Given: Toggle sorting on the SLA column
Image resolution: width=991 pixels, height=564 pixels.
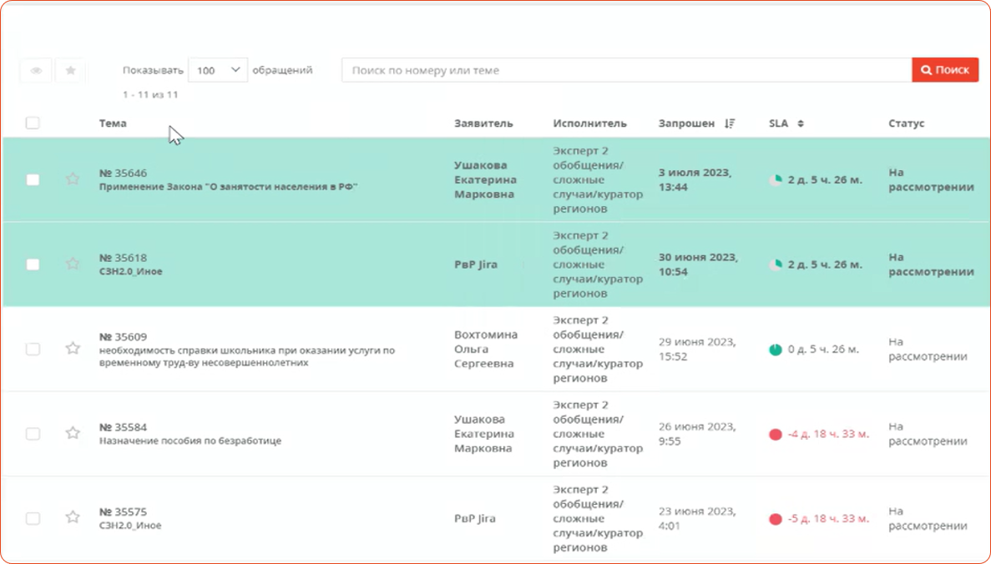Looking at the screenshot, I should pos(801,123).
